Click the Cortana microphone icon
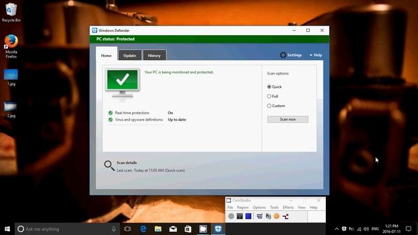 pos(114,229)
